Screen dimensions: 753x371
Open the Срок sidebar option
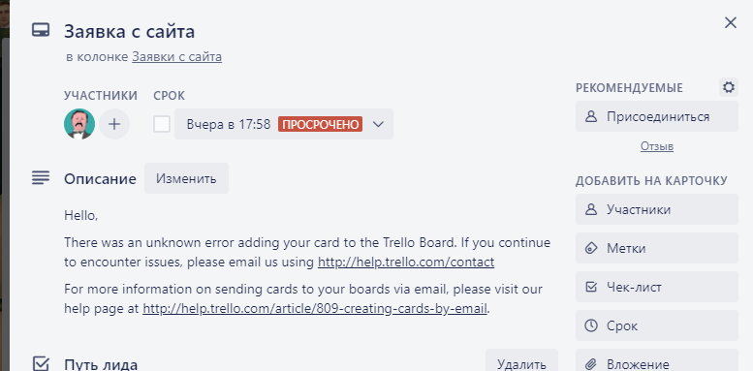pyautogui.click(x=657, y=325)
